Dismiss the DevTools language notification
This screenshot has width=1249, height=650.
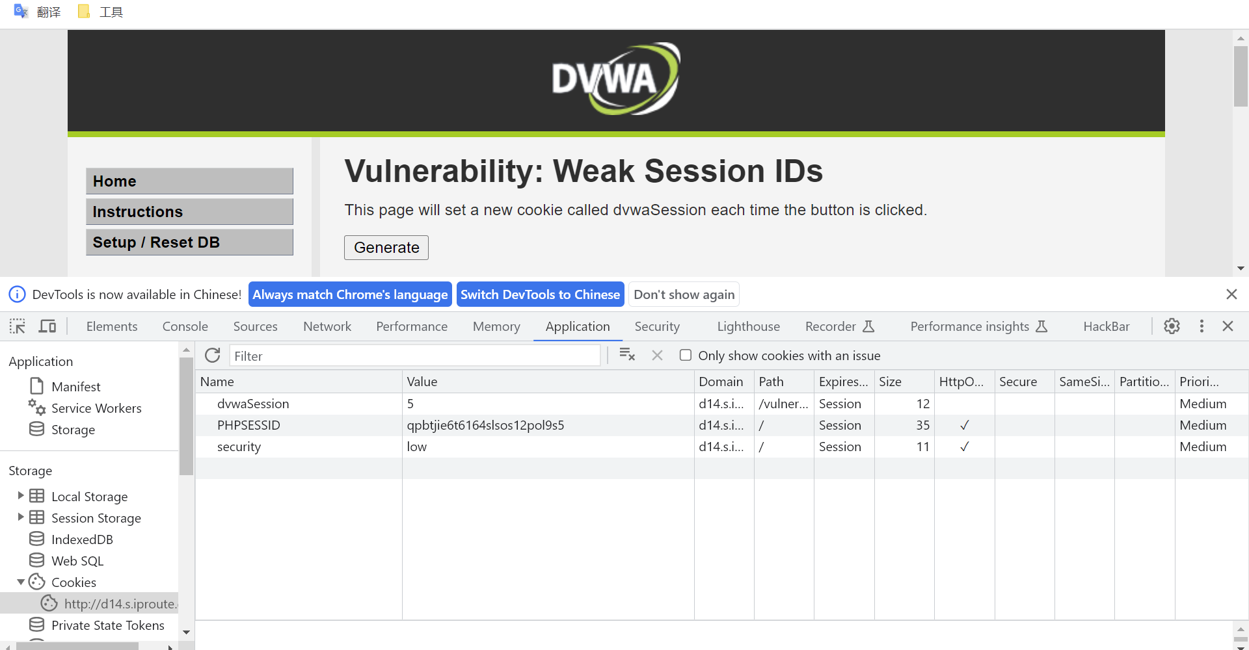click(1231, 294)
